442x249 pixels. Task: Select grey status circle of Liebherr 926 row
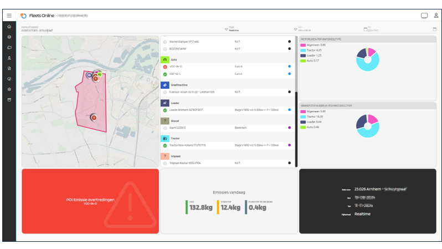pos(165,92)
